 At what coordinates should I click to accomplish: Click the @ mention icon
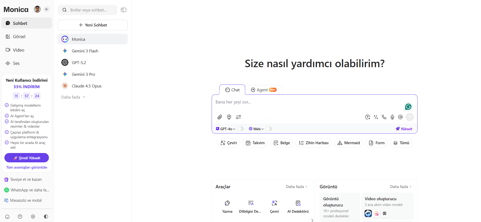(400, 117)
